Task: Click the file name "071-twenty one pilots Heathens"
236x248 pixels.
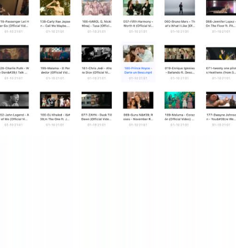Action: (x=221, y=70)
